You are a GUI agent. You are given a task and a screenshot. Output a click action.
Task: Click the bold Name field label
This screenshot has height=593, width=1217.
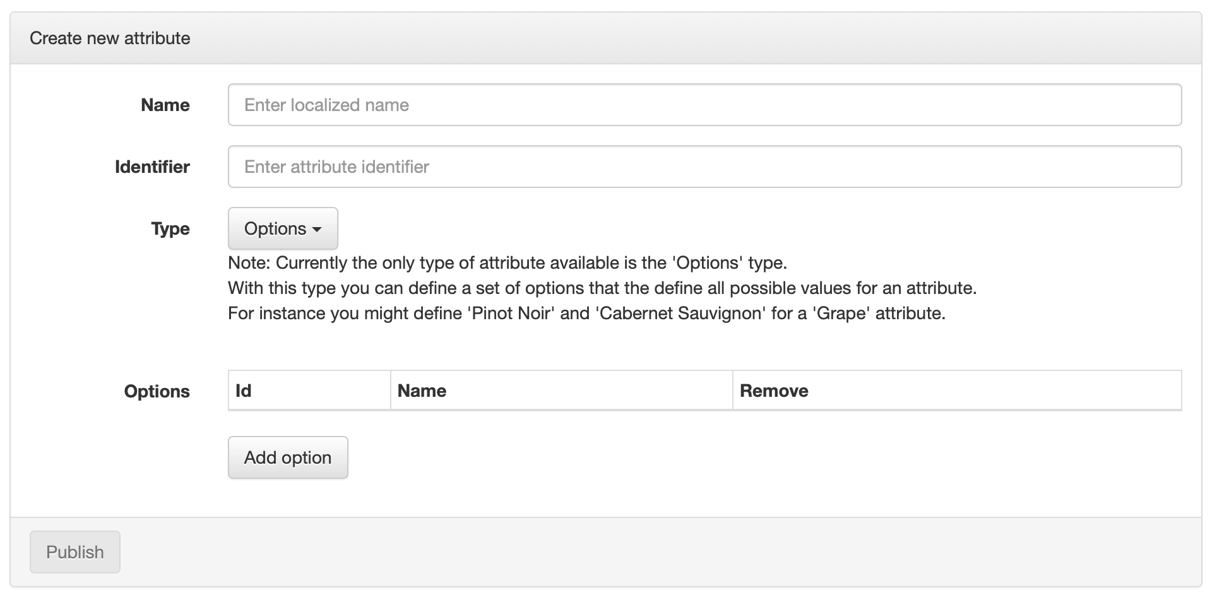(165, 105)
